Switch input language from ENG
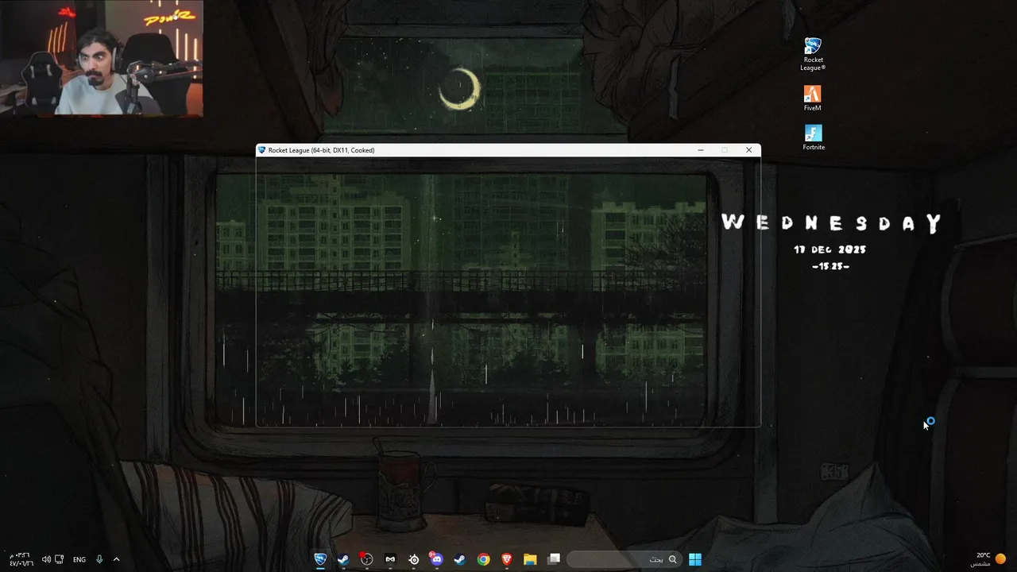Image resolution: width=1017 pixels, height=572 pixels. (x=79, y=559)
